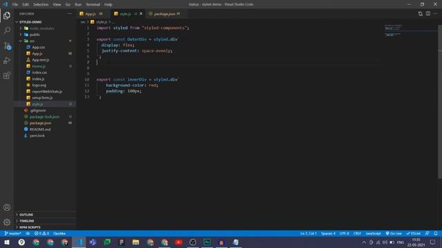Open YouTube from the taskbar
Image resolution: width=442 pixels, height=248 pixels.
(178, 242)
